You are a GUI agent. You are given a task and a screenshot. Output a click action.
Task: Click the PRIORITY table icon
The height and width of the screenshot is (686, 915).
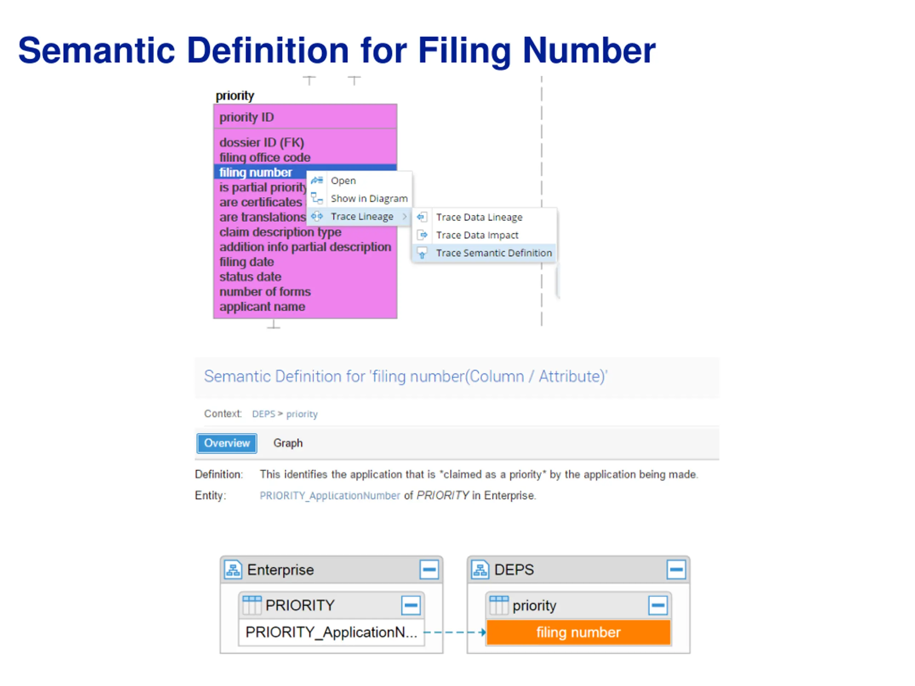252,605
